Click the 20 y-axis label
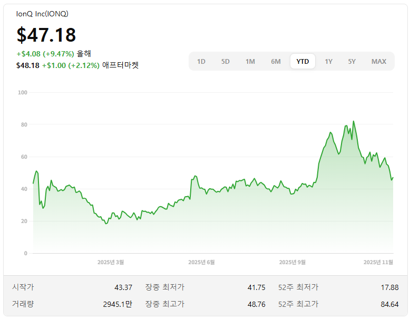 (24, 221)
